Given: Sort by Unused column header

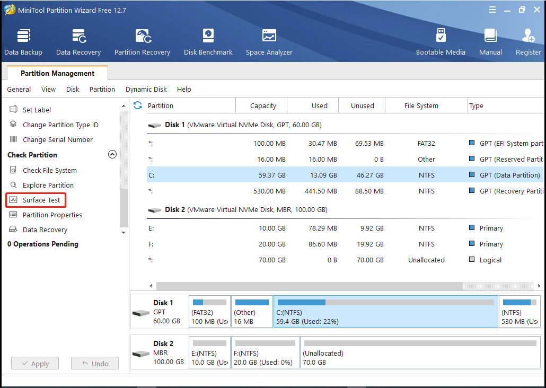Looking at the screenshot, I should 362,105.
